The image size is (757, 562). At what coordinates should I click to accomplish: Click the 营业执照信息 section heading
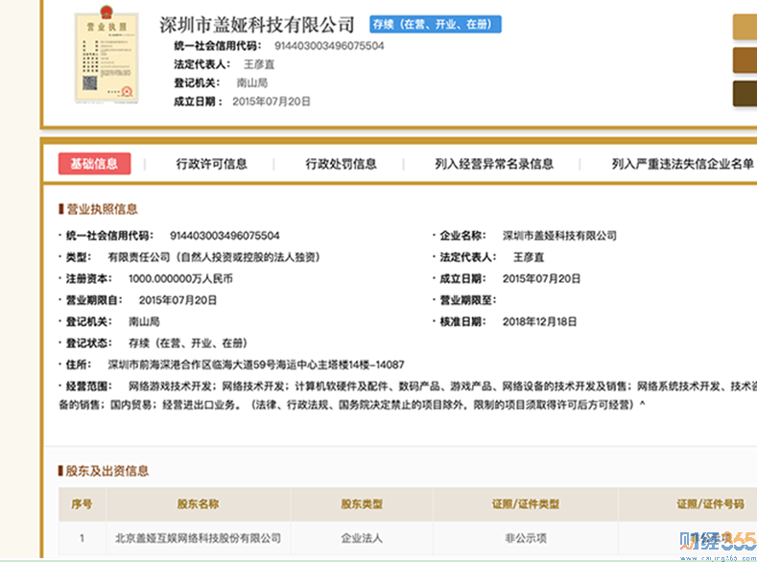(x=102, y=209)
